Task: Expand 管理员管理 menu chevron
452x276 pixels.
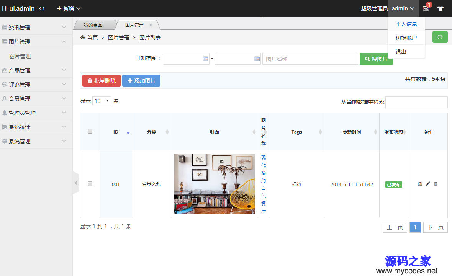Action: tap(64, 113)
